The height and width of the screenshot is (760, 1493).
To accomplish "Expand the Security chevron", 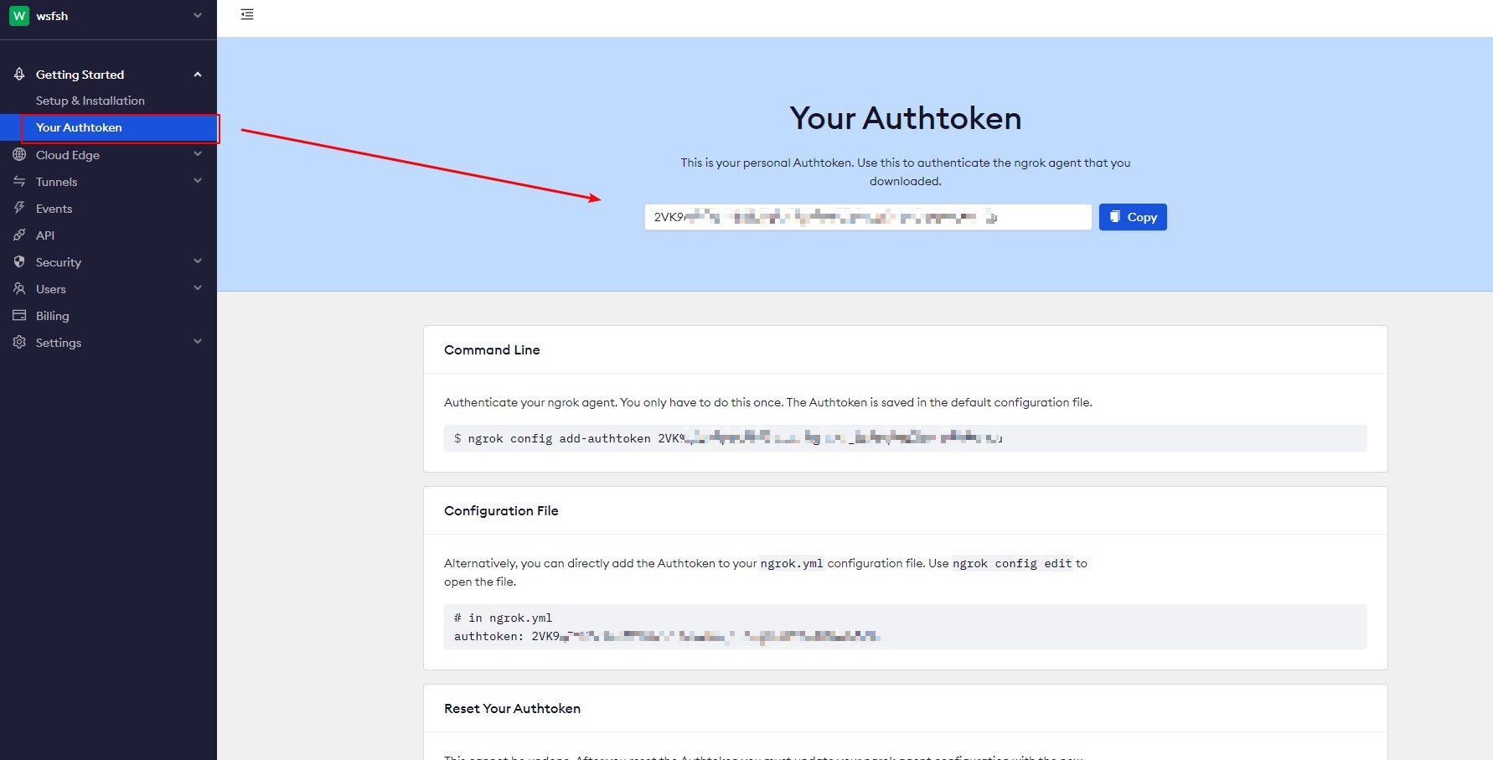I will coord(198,261).
